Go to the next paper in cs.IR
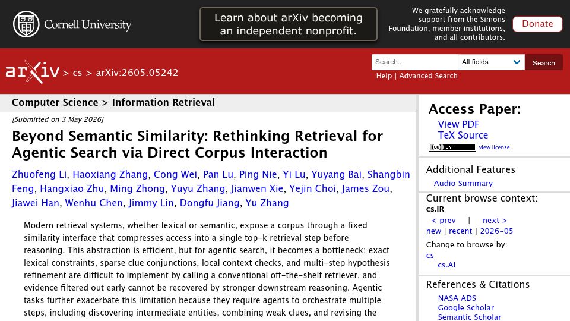This screenshot has width=570, height=321. [495, 220]
